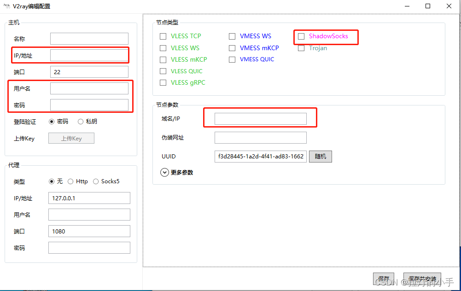
Task: Click the 节点类型 group label
Action: (167, 23)
